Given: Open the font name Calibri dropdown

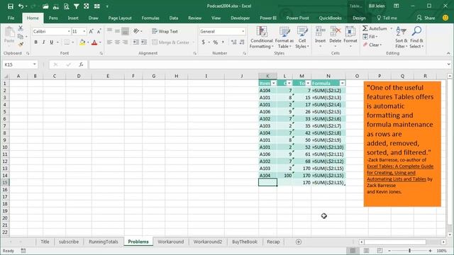Looking at the screenshot, I should pos(69,31).
